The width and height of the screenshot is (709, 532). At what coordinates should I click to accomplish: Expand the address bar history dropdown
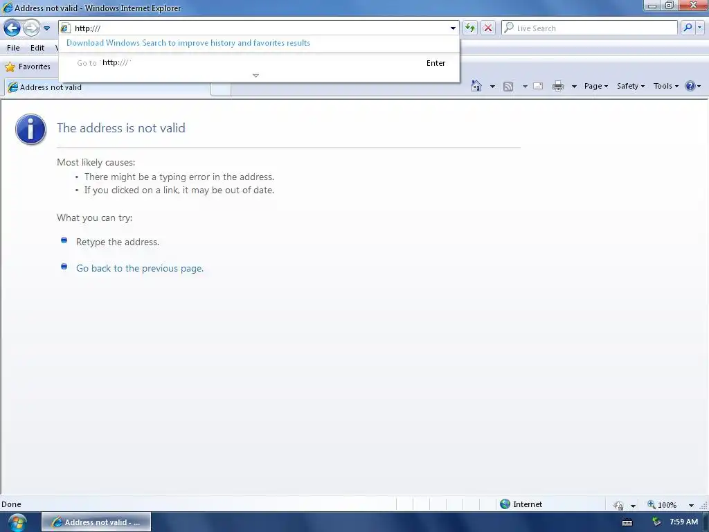click(x=453, y=28)
